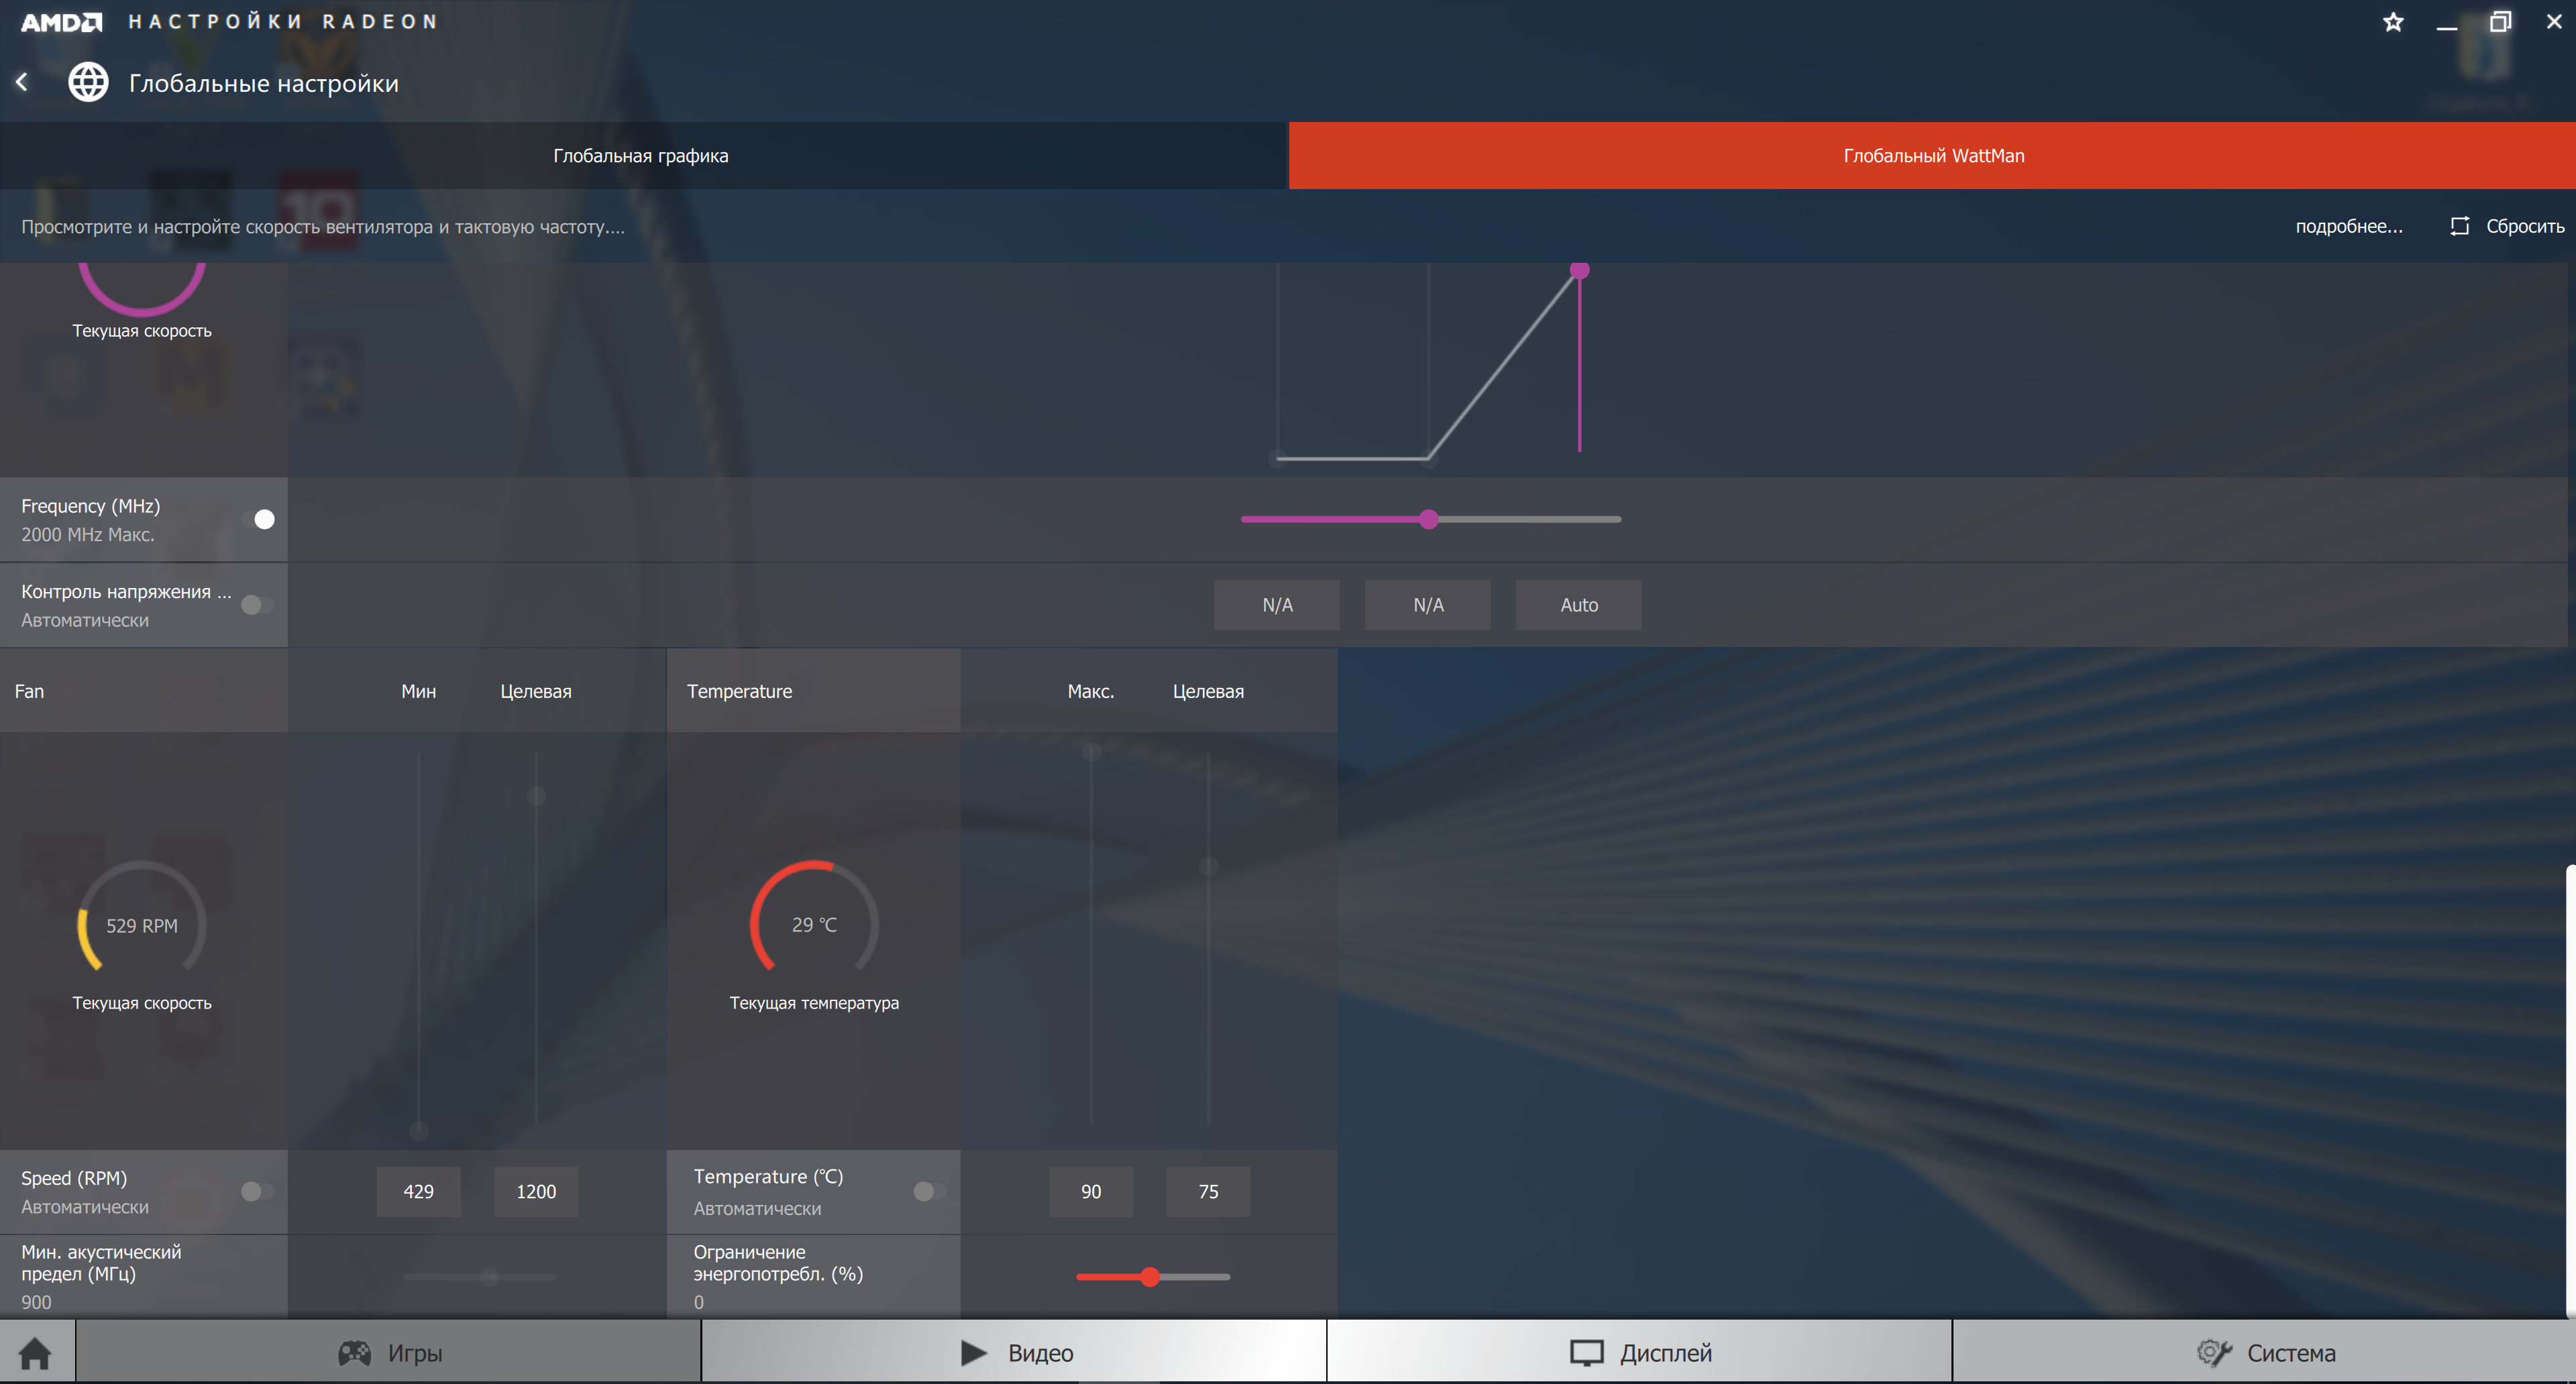Click the globe icon beside Глобальные настройки

pyautogui.click(x=88, y=83)
